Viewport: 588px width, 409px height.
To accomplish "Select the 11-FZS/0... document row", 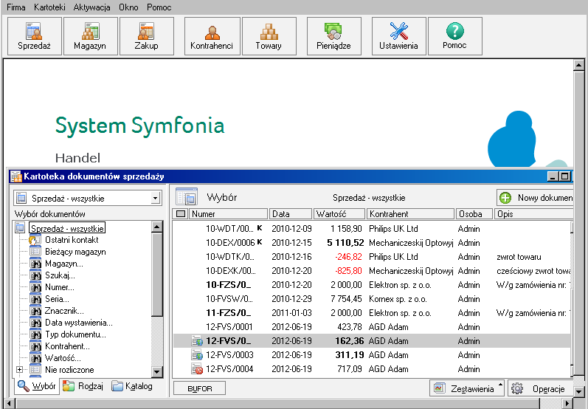I will point(371,313).
